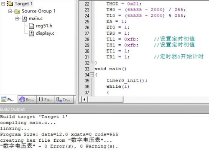The image size is (209, 153).
Task: Click the 'TL1 = 0xfb;' statement
Action: point(122,39)
